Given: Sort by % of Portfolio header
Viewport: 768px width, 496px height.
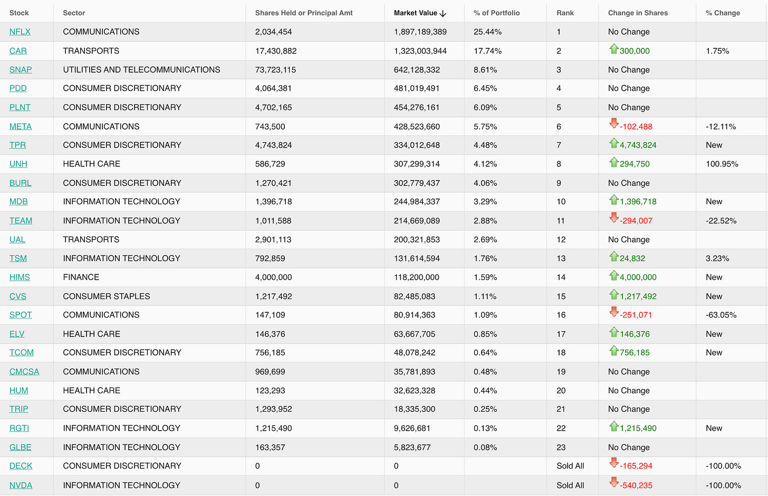Looking at the screenshot, I should (497, 13).
